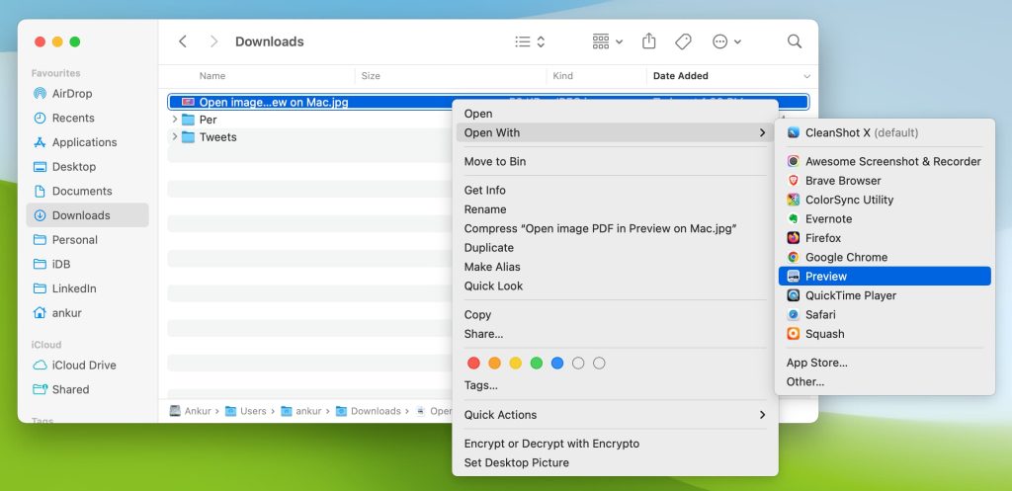The image size is (1012, 491).
Task: Apply the red tag color
Action: (x=473, y=364)
